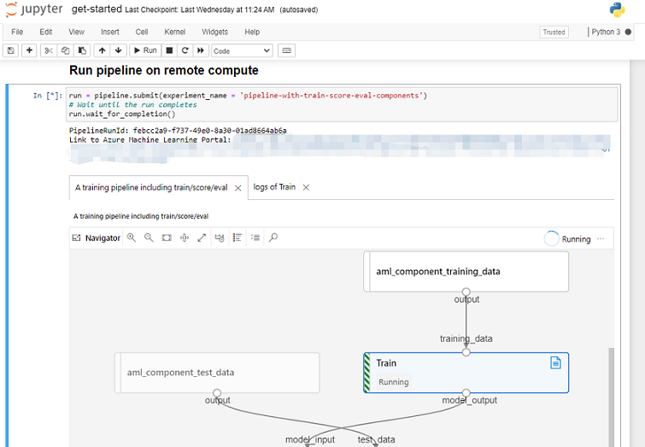Open the cell type dropdown showing Code

click(242, 51)
